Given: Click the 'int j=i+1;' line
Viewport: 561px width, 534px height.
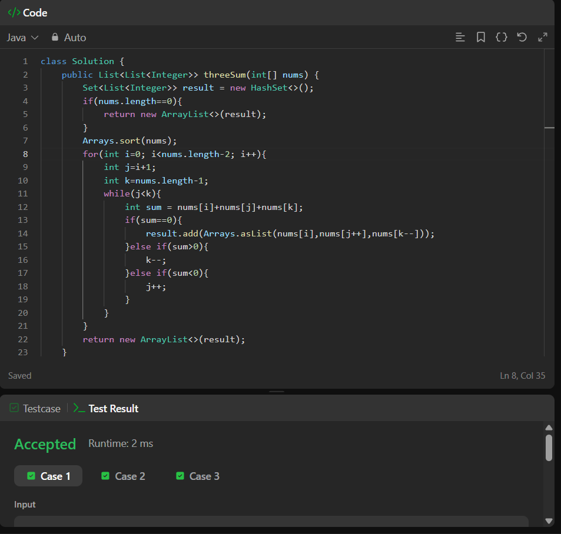Looking at the screenshot, I should [130, 167].
